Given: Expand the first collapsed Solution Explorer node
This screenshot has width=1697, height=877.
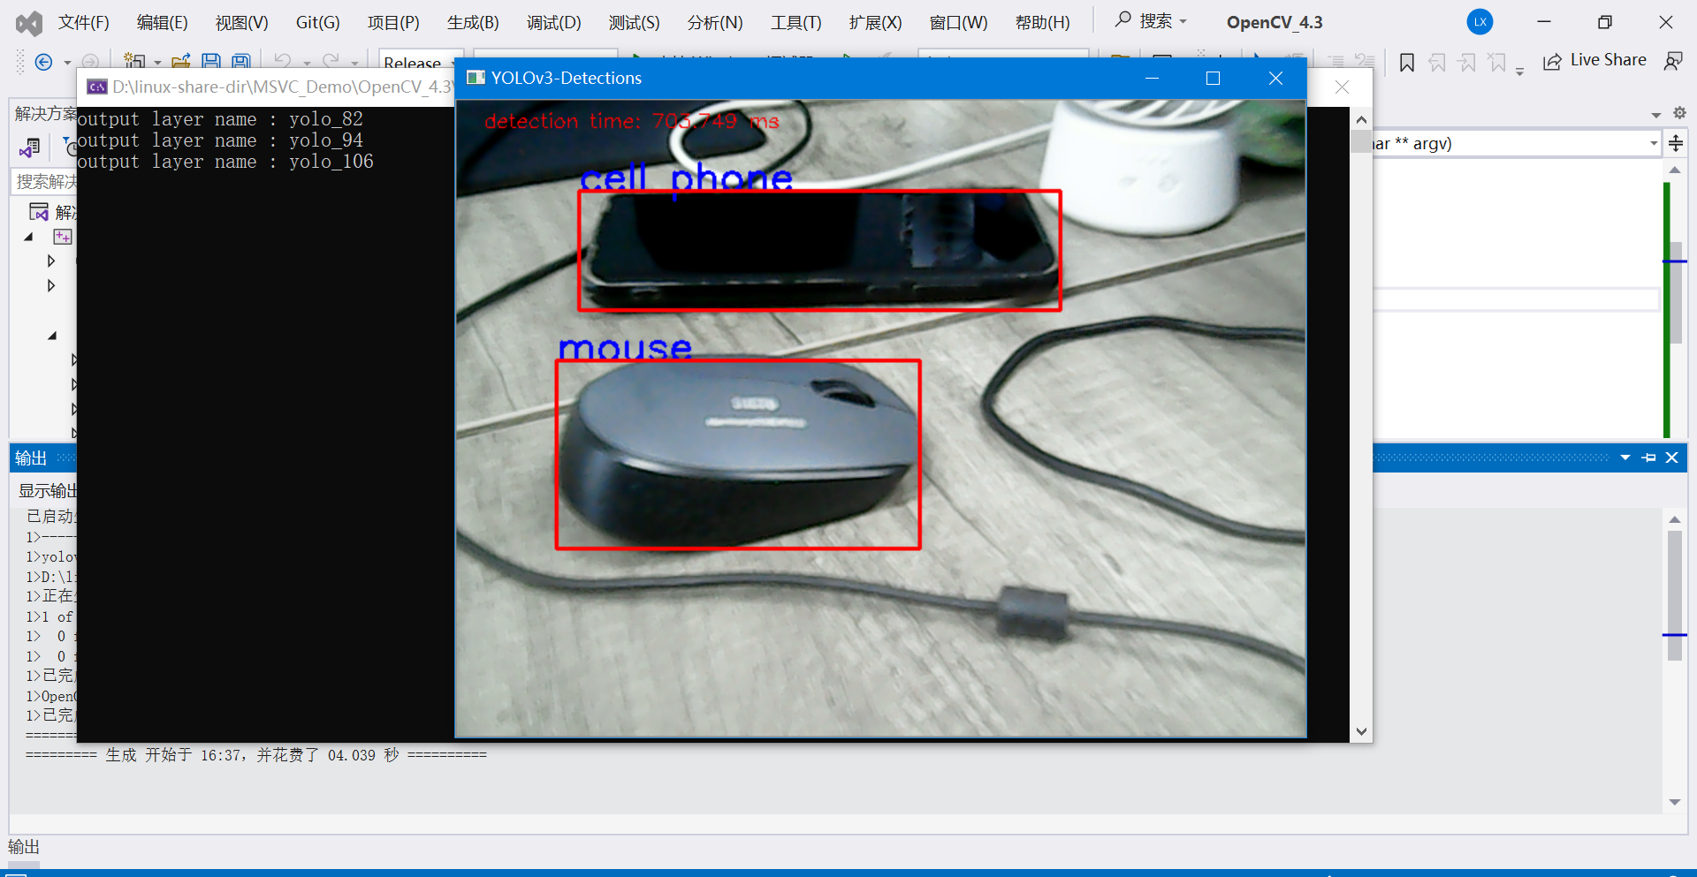Looking at the screenshot, I should pyautogui.click(x=51, y=261).
